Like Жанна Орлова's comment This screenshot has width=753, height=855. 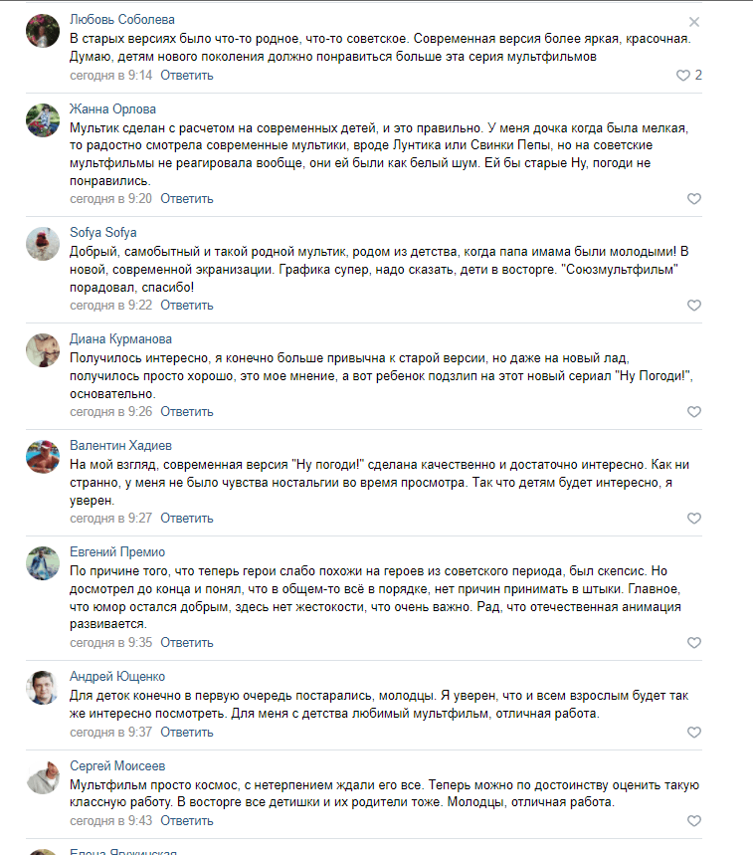click(694, 199)
